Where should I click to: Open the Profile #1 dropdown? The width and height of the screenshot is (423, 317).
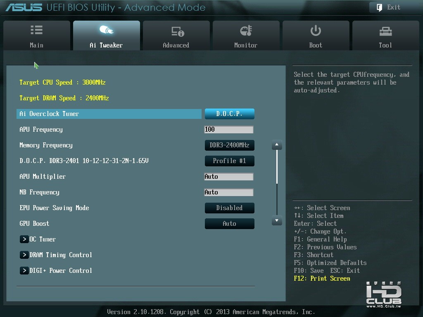(x=230, y=161)
